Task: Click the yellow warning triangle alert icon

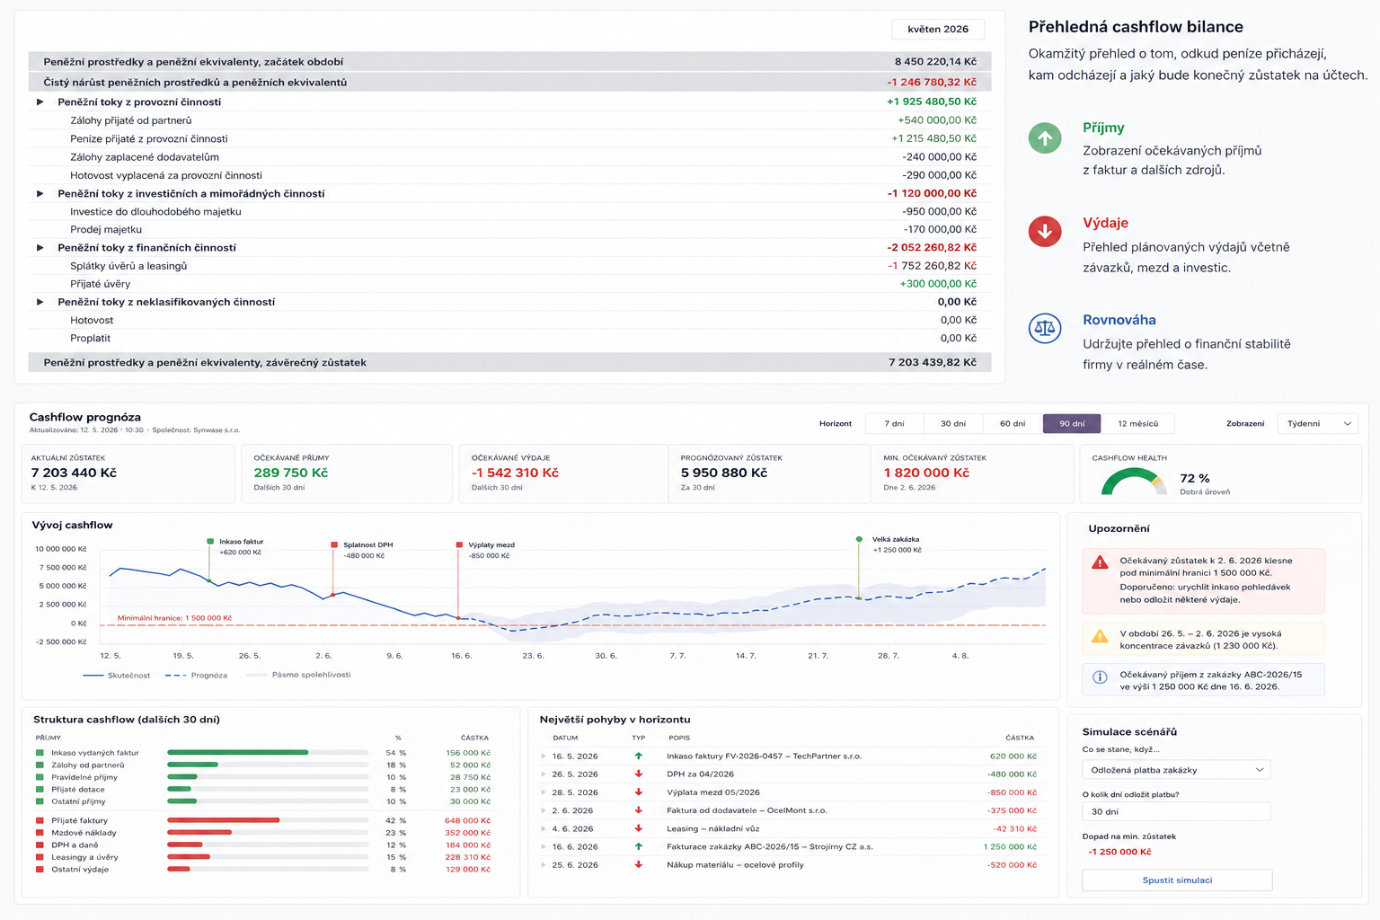Action: 1100,636
